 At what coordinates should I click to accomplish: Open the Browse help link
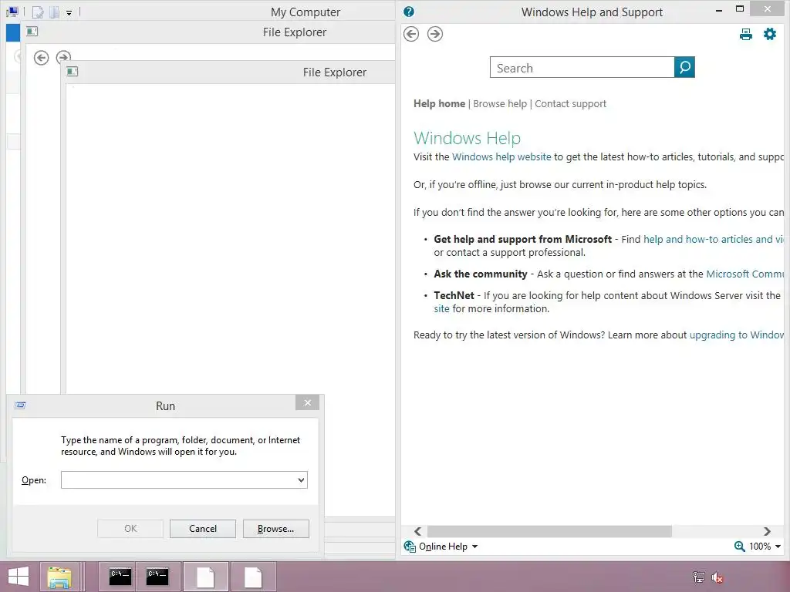[500, 104]
